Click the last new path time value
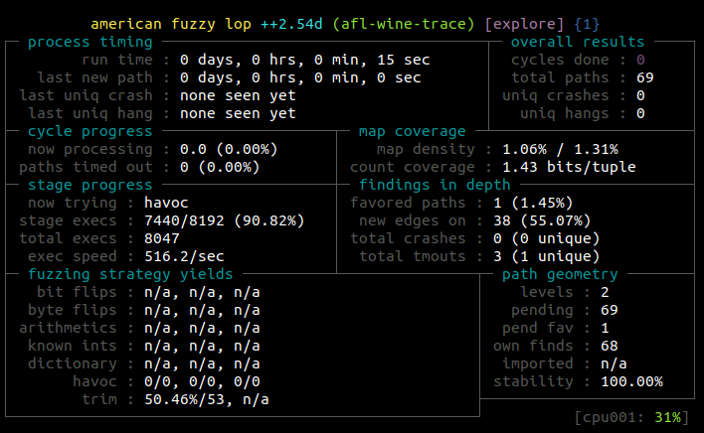 (x=300, y=77)
